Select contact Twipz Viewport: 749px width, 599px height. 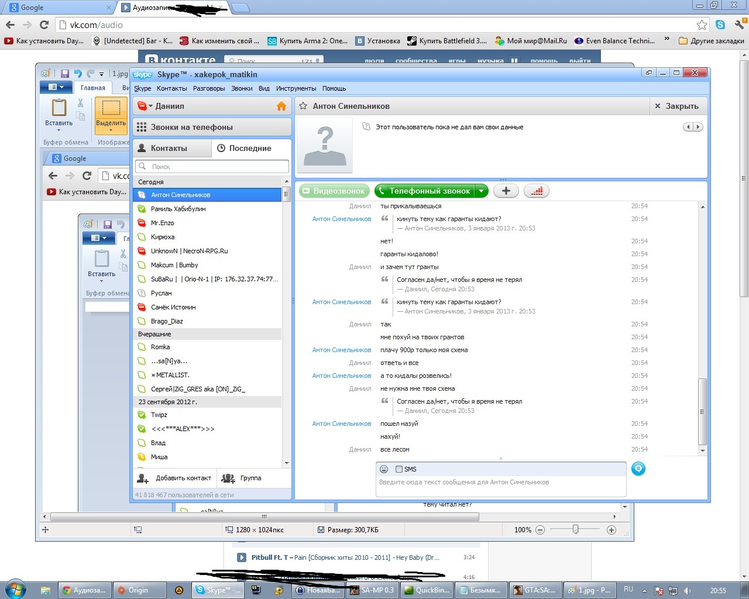pyautogui.click(x=208, y=415)
